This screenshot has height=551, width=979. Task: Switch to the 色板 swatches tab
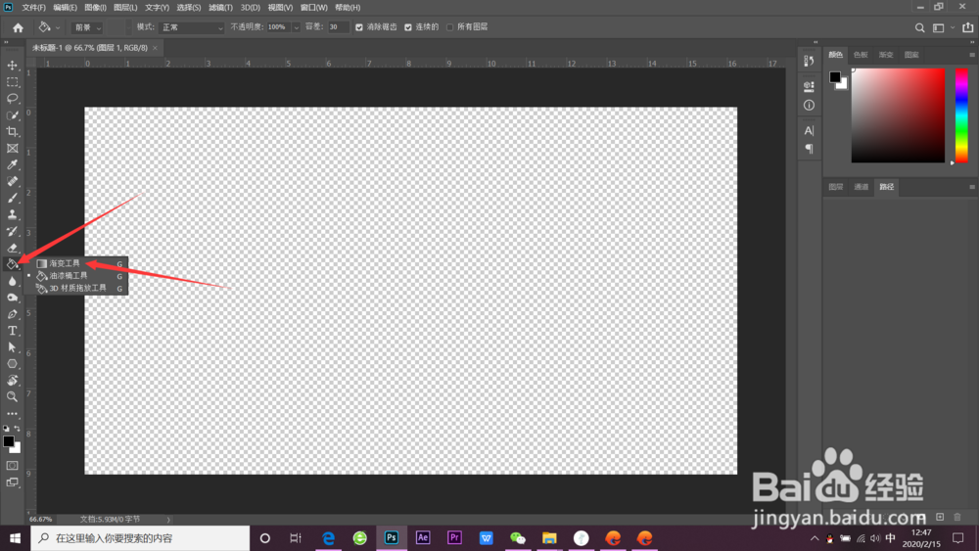click(x=861, y=55)
